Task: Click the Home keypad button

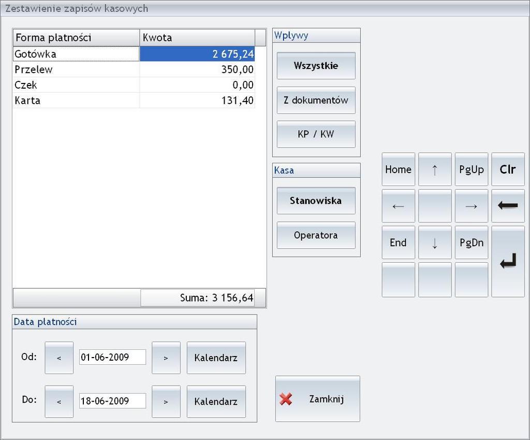Action: [x=398, y=169]
